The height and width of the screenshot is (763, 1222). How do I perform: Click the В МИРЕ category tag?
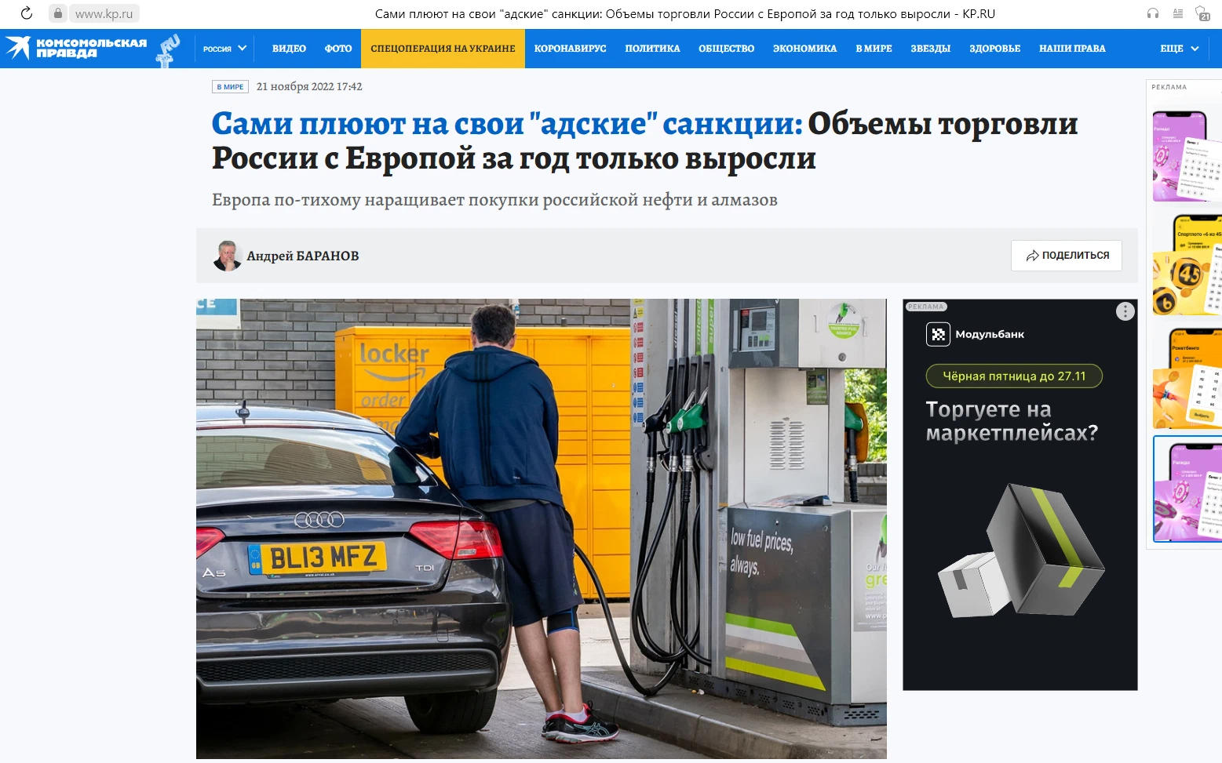point(230,87)
